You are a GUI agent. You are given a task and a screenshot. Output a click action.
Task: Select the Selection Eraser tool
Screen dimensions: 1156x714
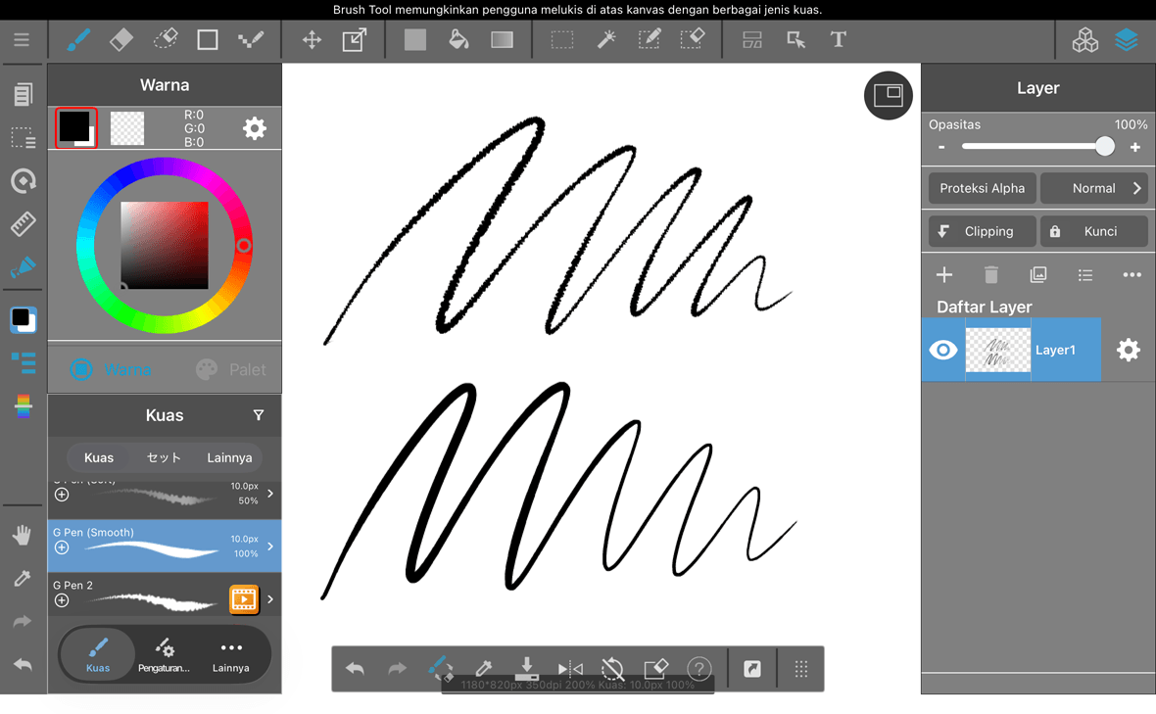point(693,40)
